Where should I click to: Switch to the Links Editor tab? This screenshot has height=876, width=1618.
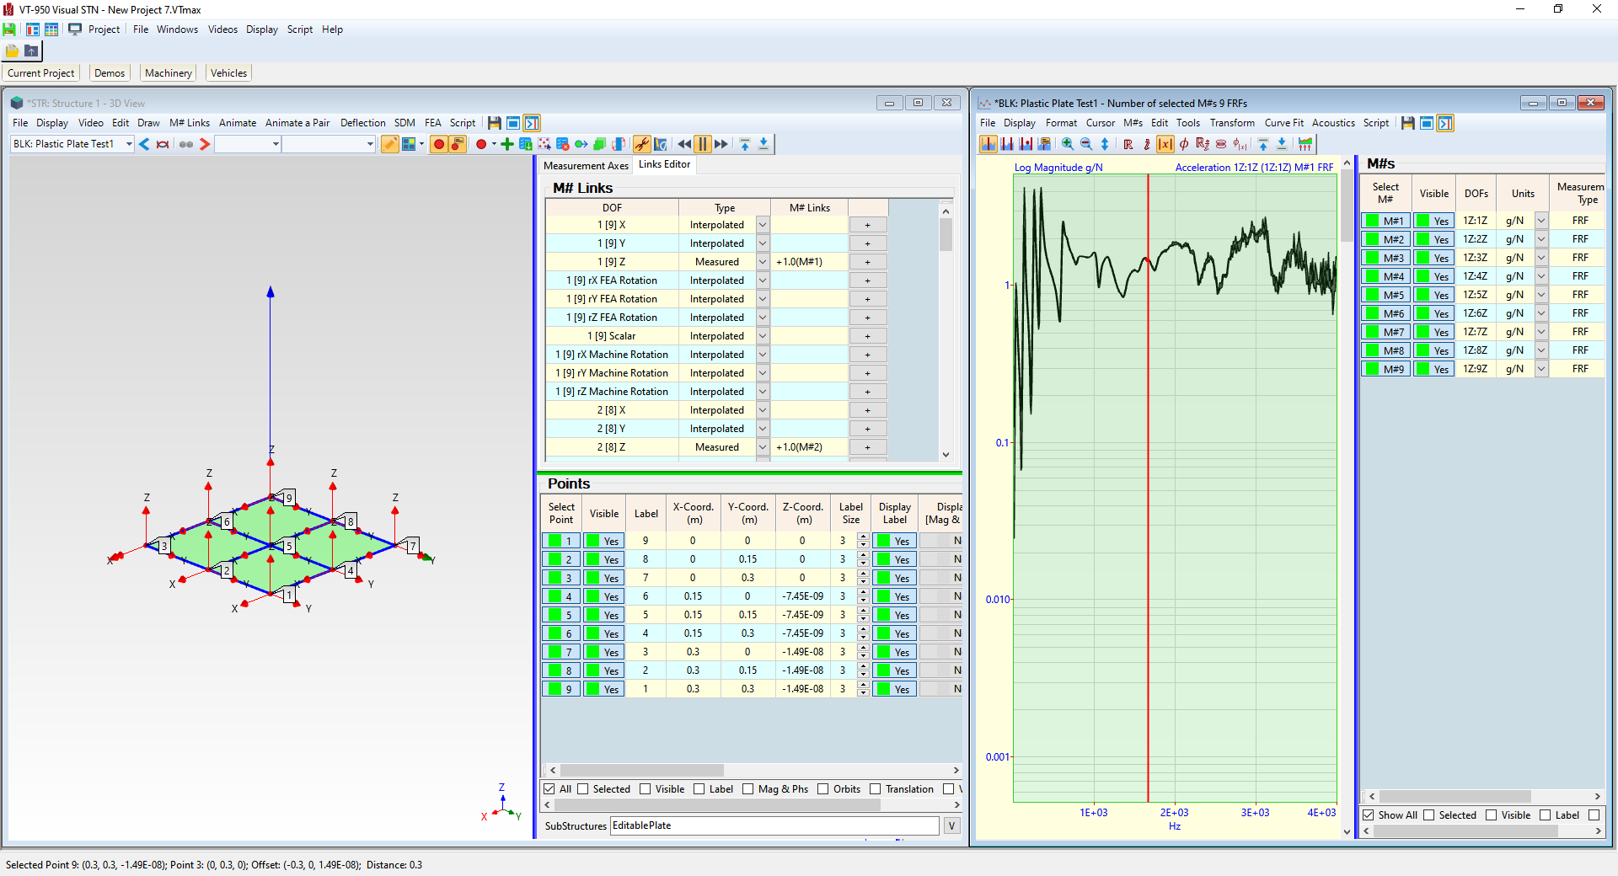pyautogui.click(x=664, y=165)
